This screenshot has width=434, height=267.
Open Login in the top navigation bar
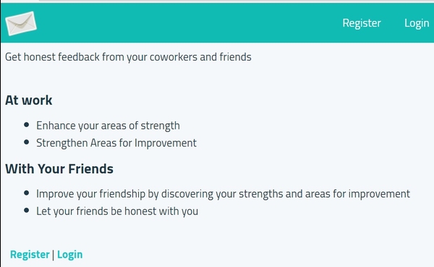417,24
